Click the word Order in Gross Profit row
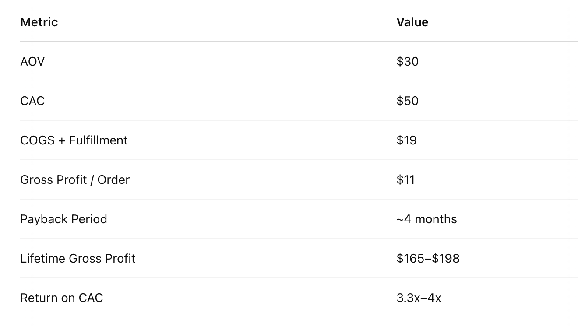 pos(113,180)
